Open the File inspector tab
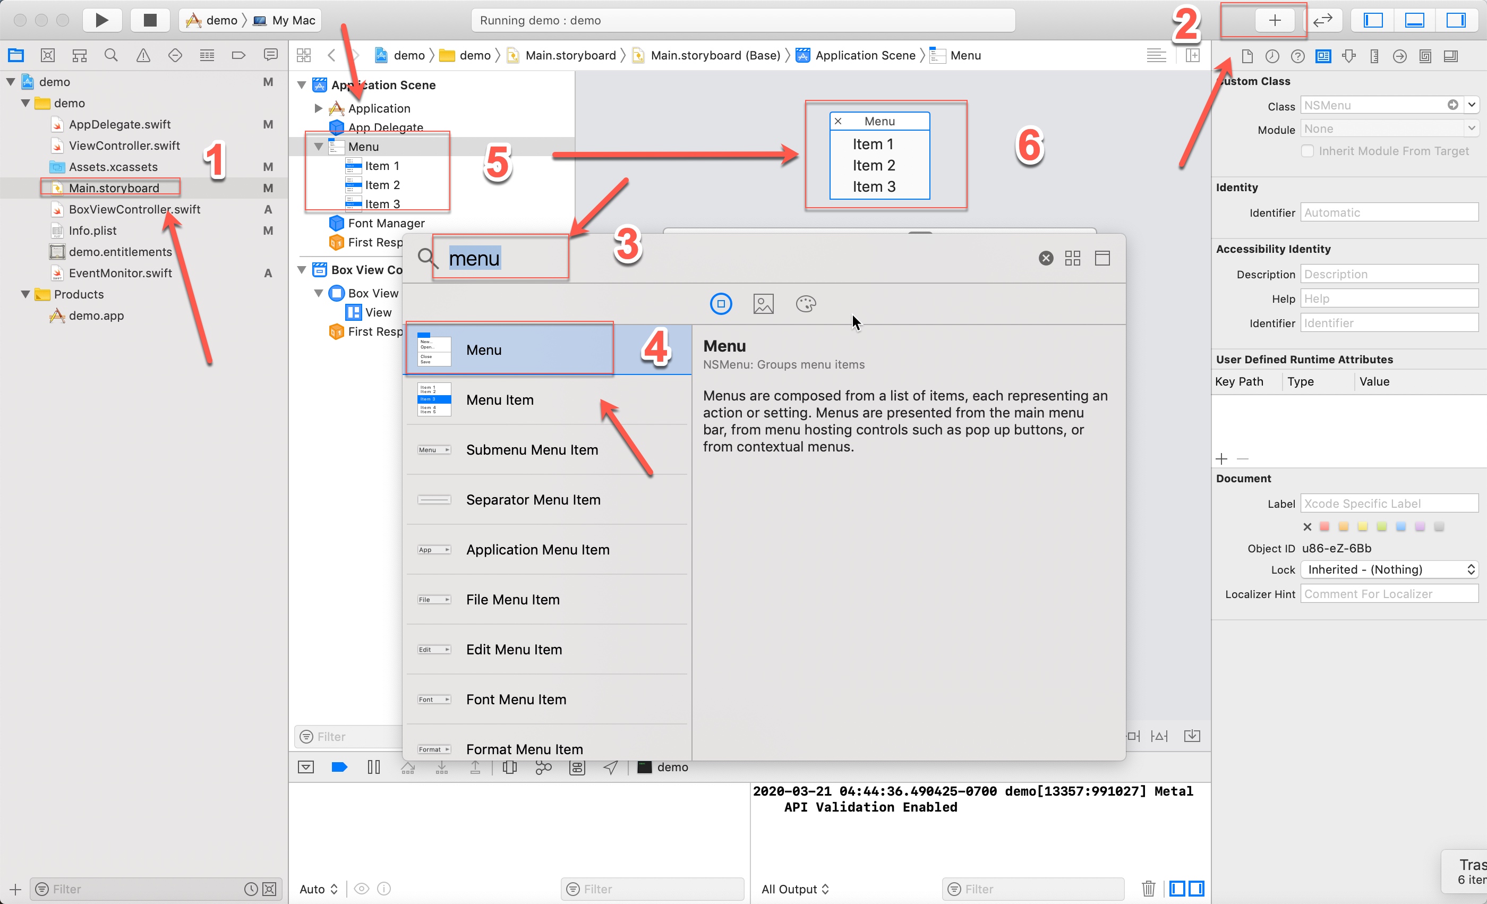 click(1247, 56)
